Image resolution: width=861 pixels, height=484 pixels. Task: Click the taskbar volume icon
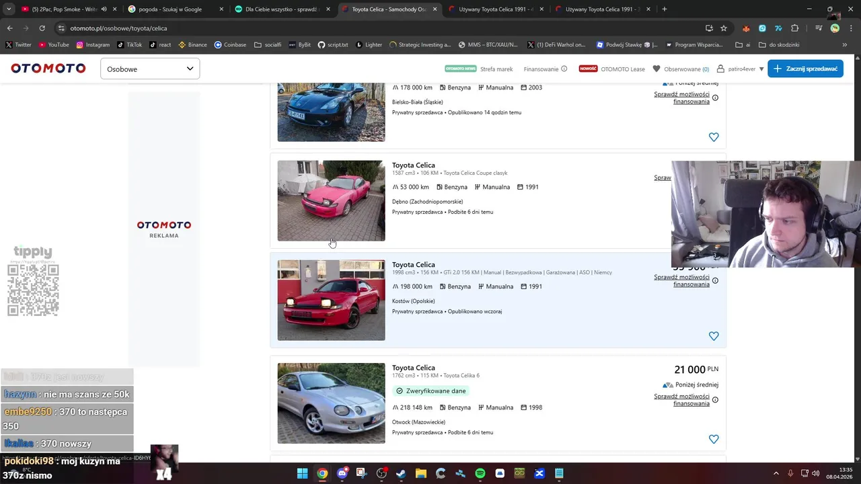coord(815,473)
